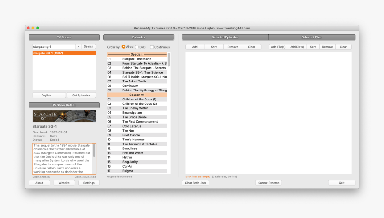Viewport: 384px width, 218px height.
Task: Click Sort in Selected Files toolbar
Action: 313,47
